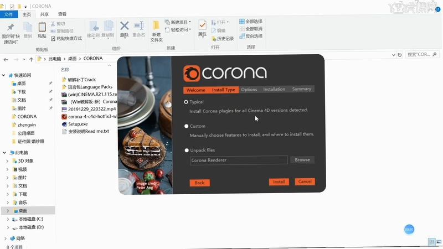Click History record option
Viewport: 443px width, 249px height.
pyautogui.click(x=223, y=39)
